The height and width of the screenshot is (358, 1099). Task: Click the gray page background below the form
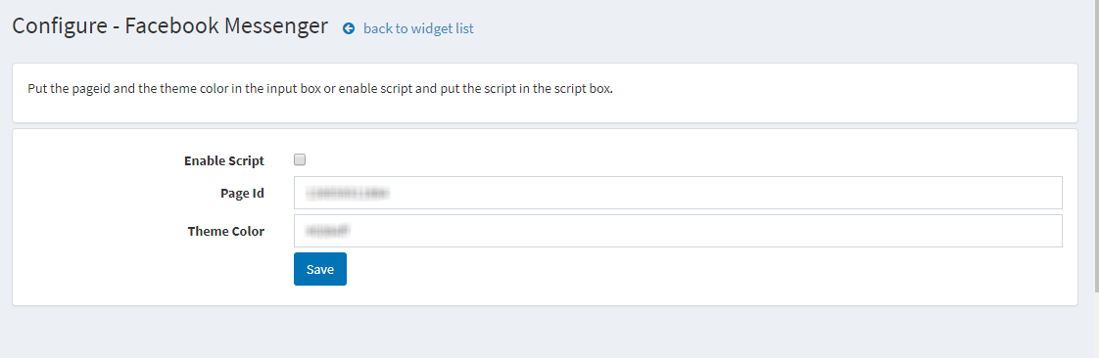tap(547, 333)
